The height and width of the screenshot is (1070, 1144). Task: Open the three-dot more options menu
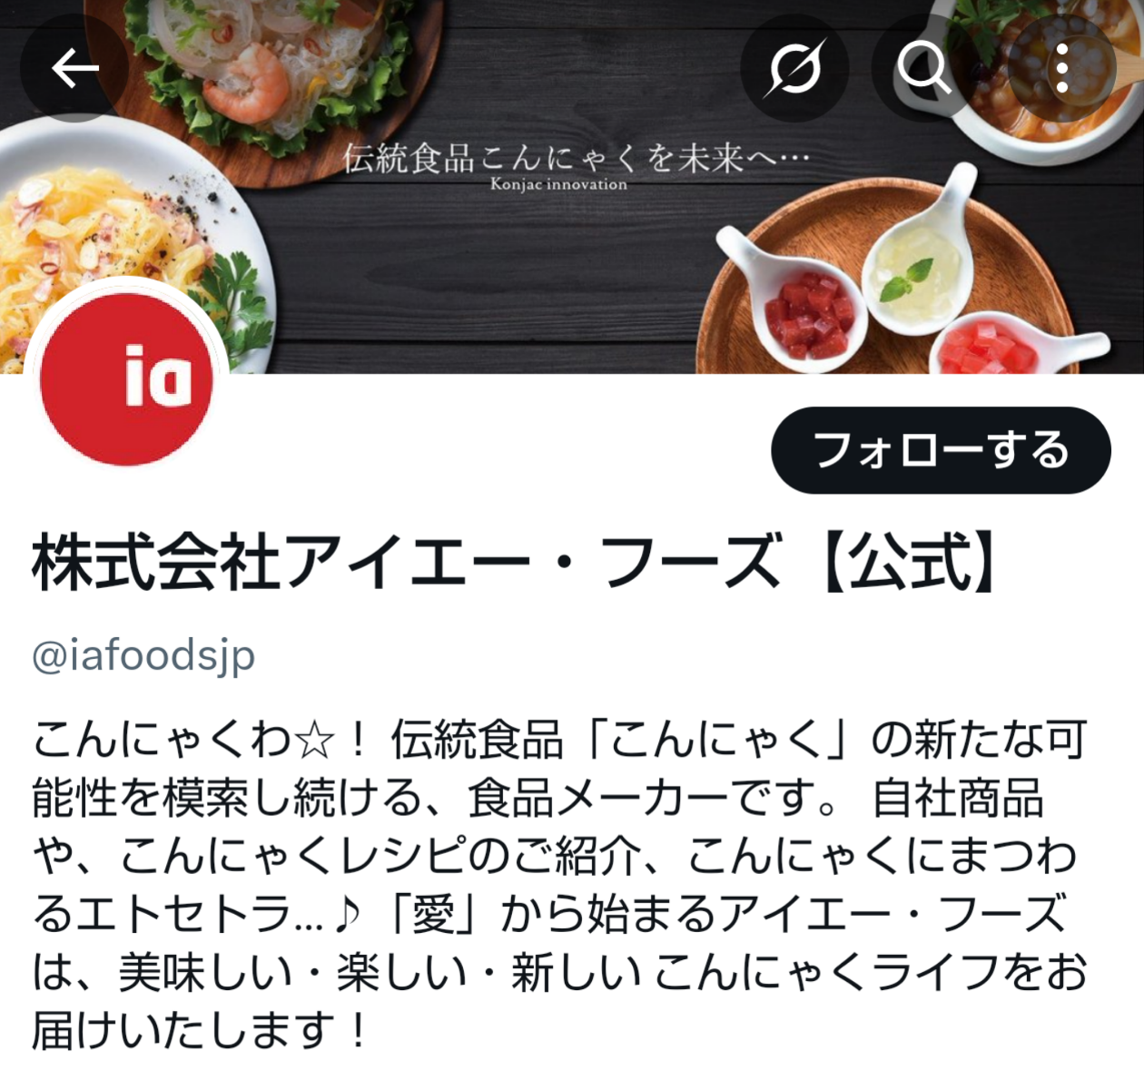1061,68
